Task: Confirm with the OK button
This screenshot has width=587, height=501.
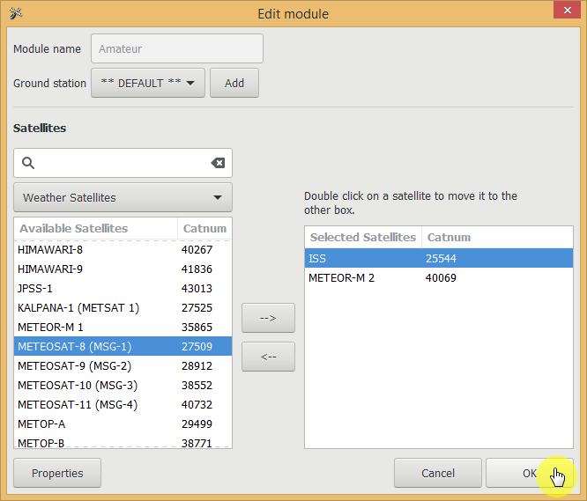Action: click(x=529, y=473)
